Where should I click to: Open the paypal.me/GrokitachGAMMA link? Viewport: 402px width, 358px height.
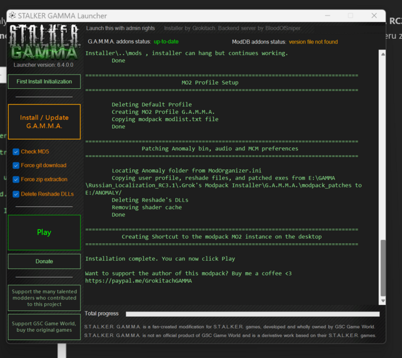138,281
